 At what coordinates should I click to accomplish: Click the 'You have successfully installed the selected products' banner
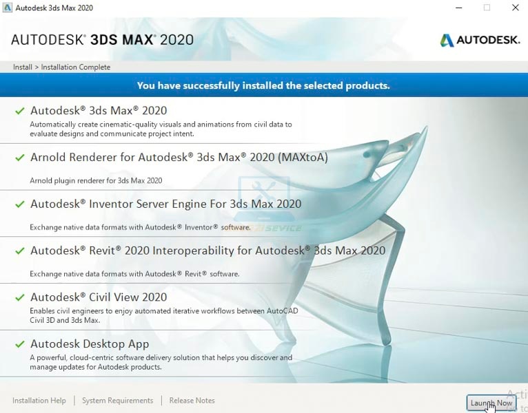[263, 85]
